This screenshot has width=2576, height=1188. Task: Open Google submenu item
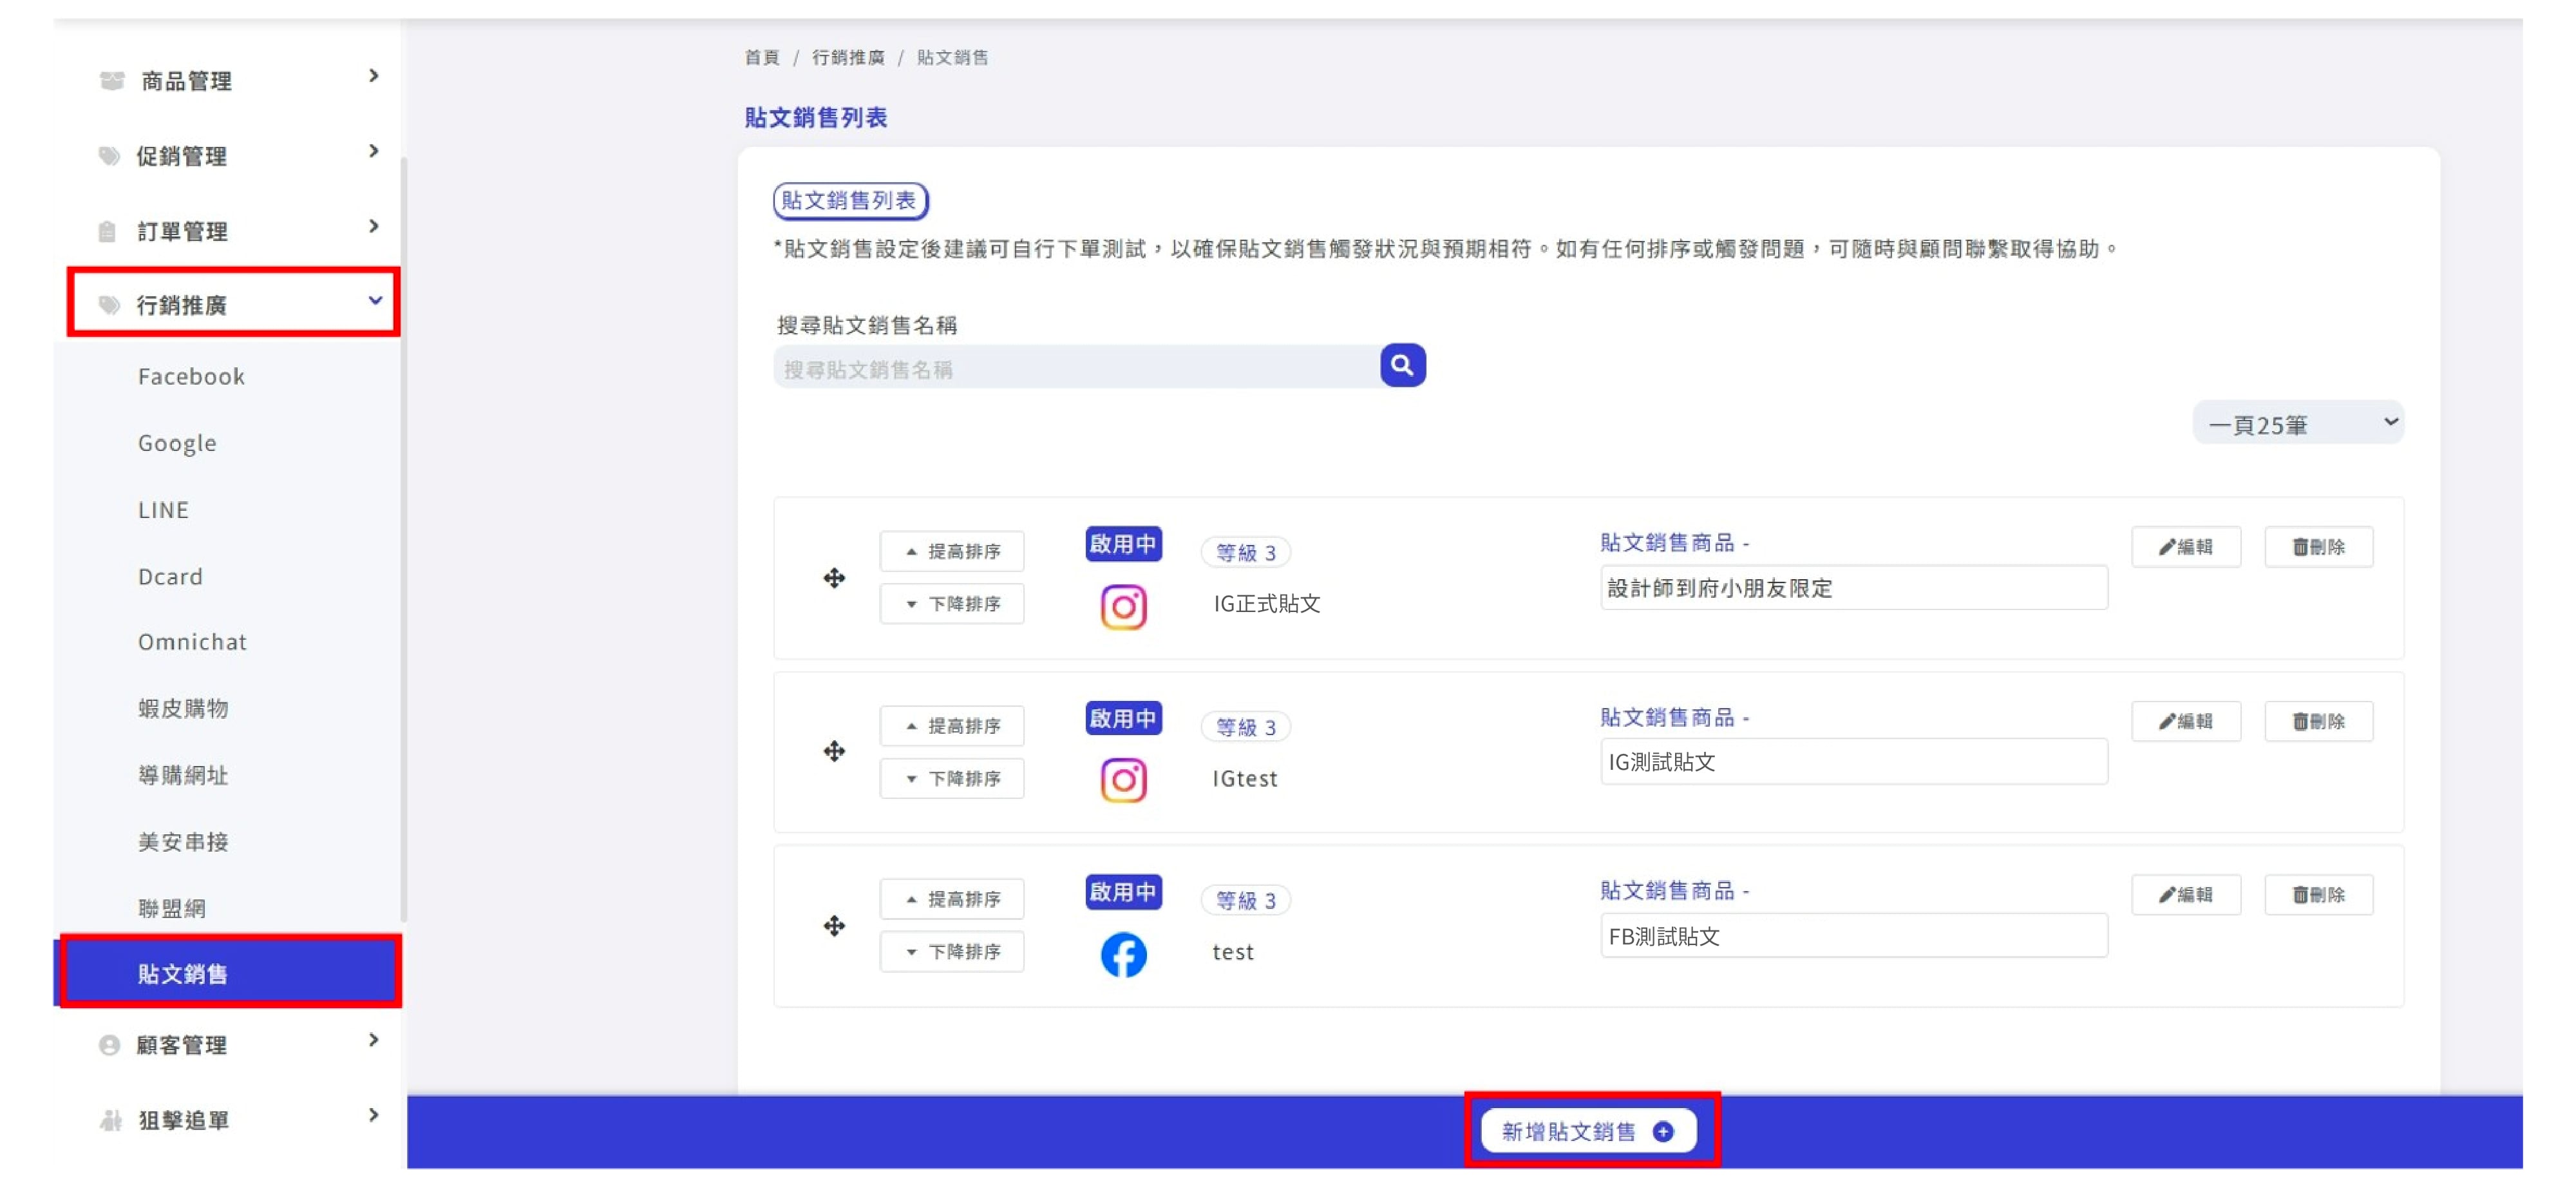coord(177,443)
